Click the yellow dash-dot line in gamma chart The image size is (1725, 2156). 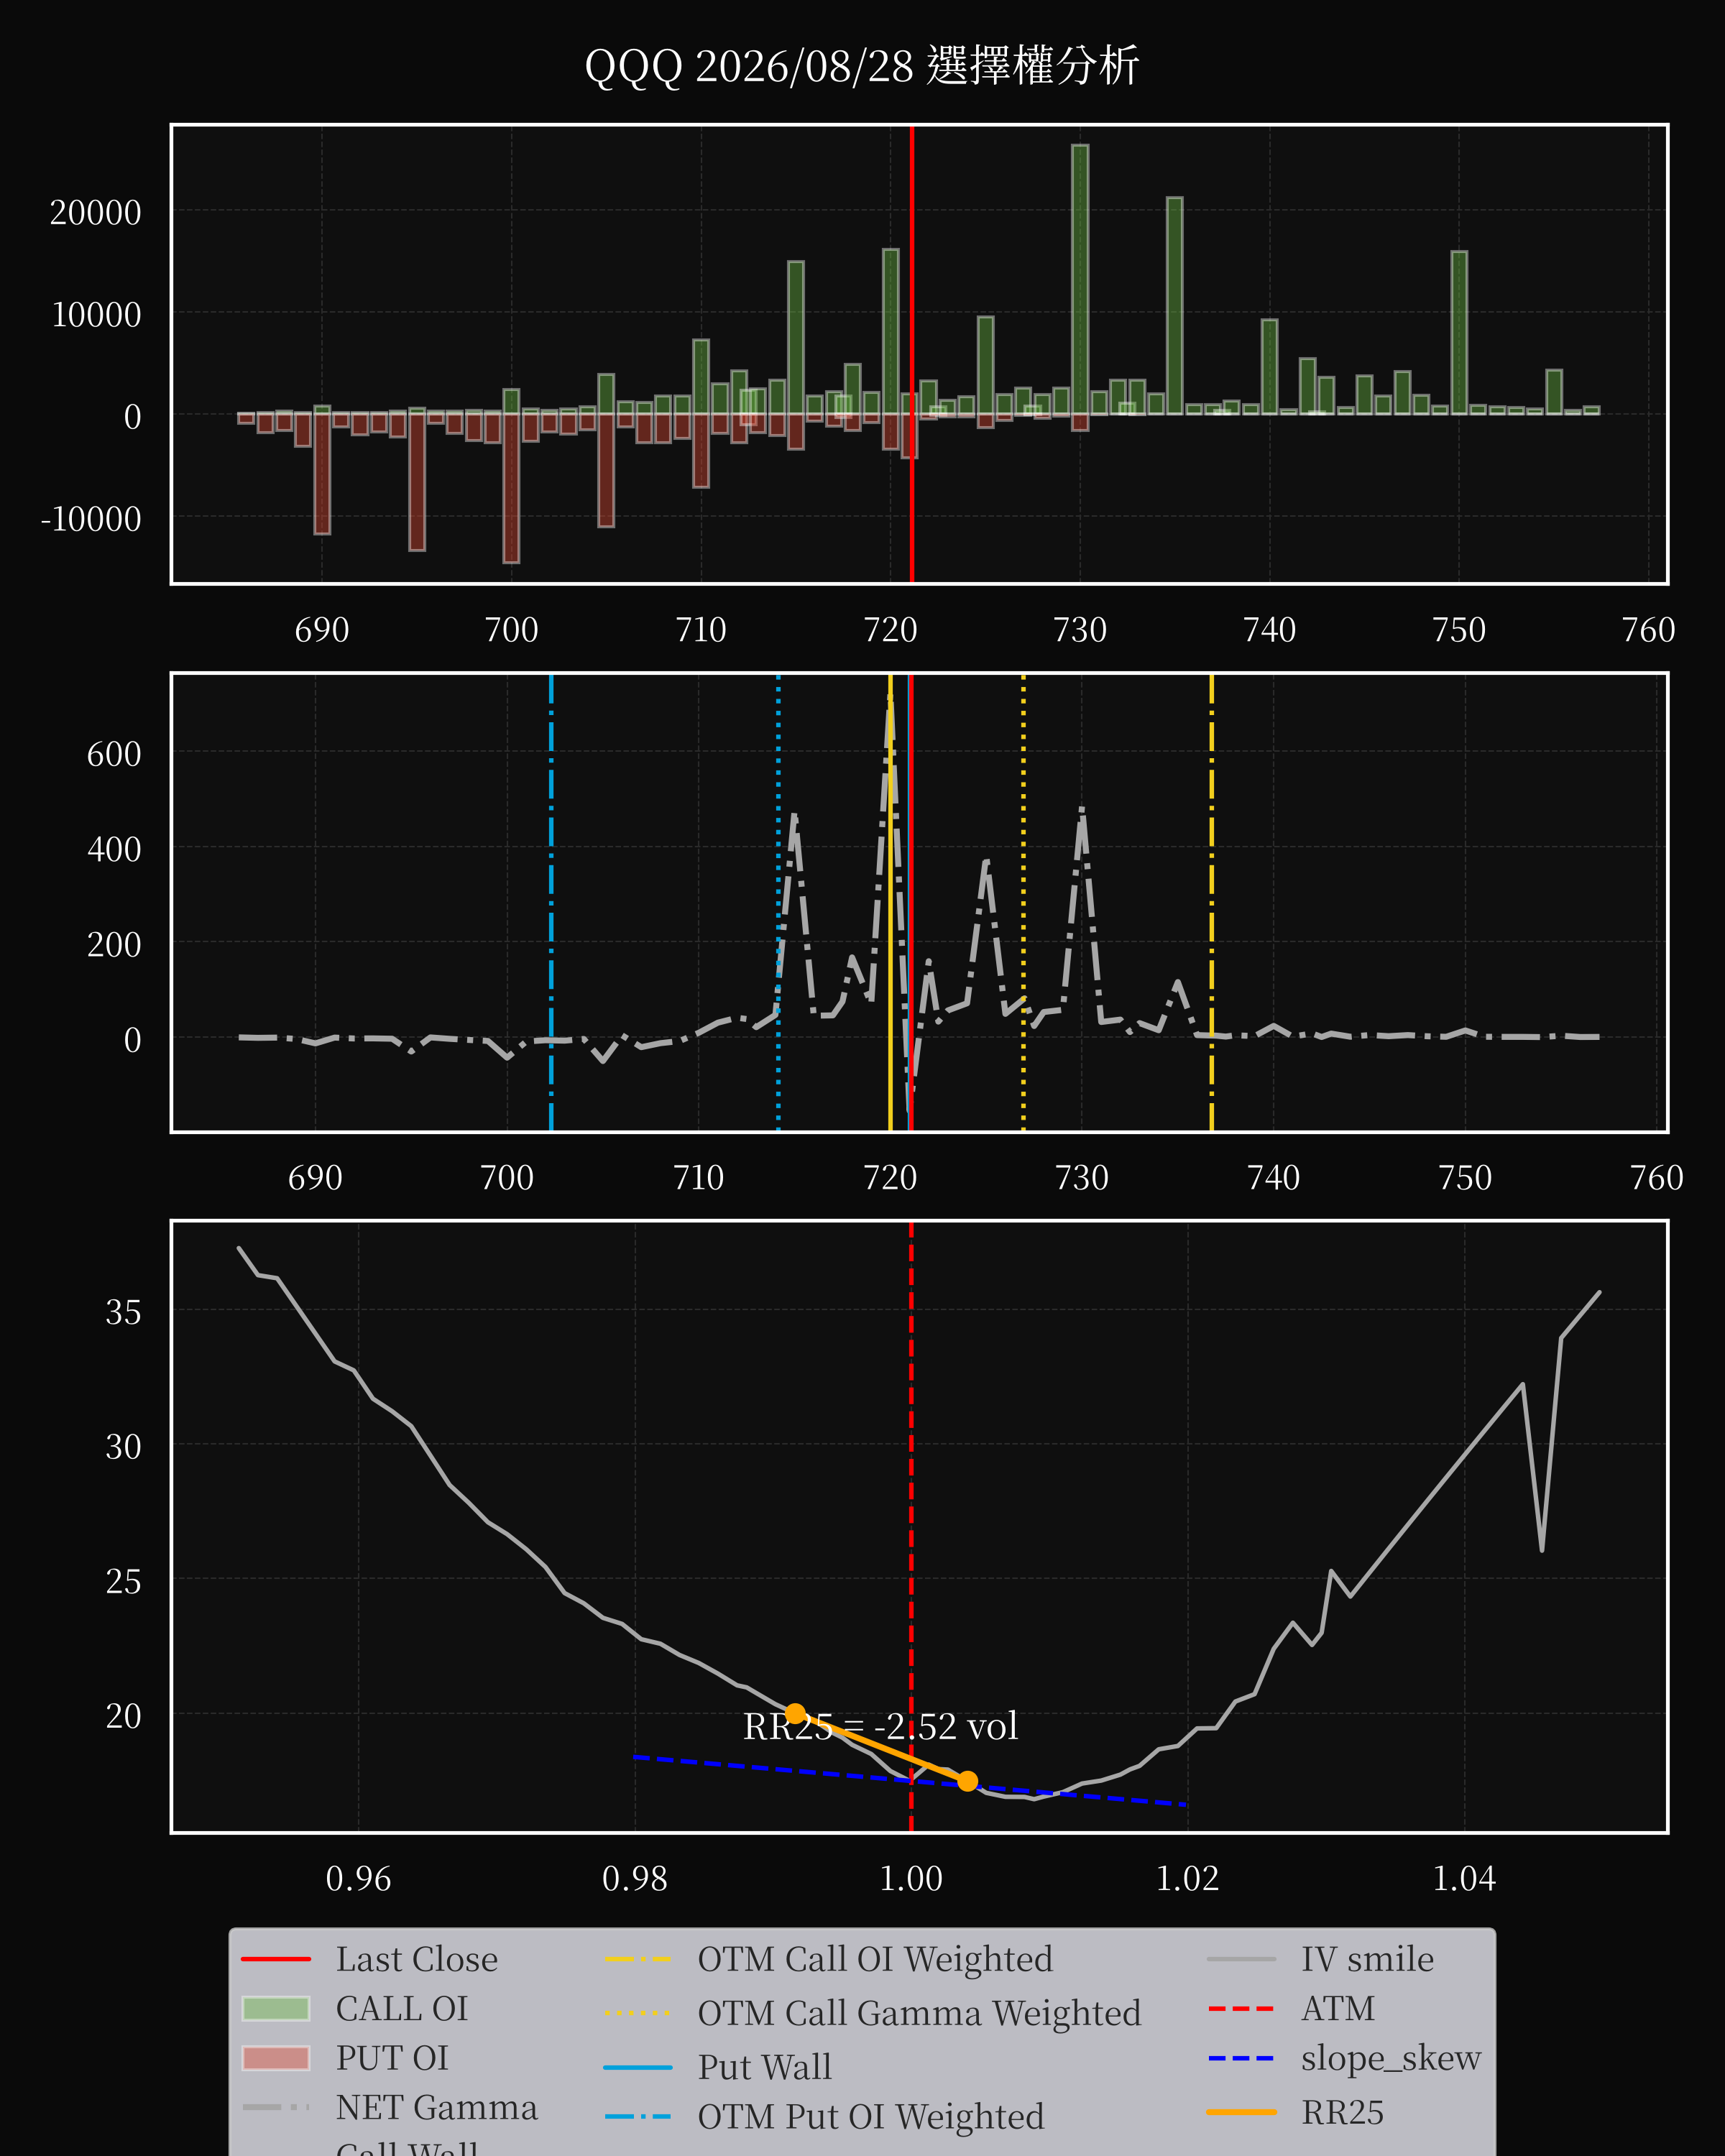point(1212,902)
